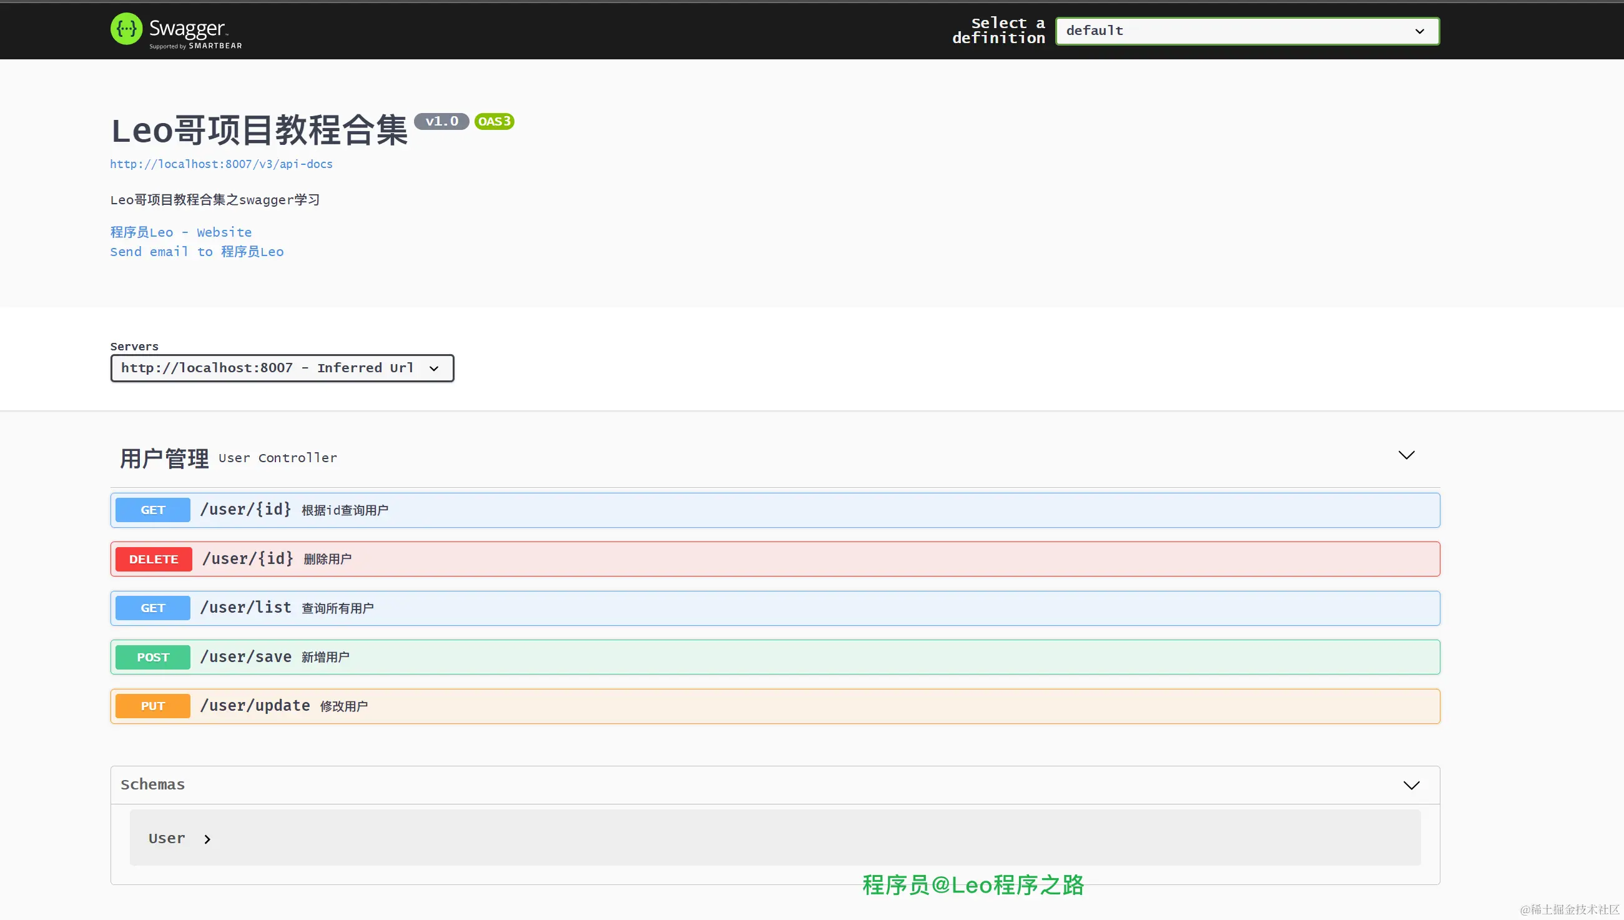Click the Swagger logo icon
This screenshot has height=920, width=1624.
(x=126, y=29)
